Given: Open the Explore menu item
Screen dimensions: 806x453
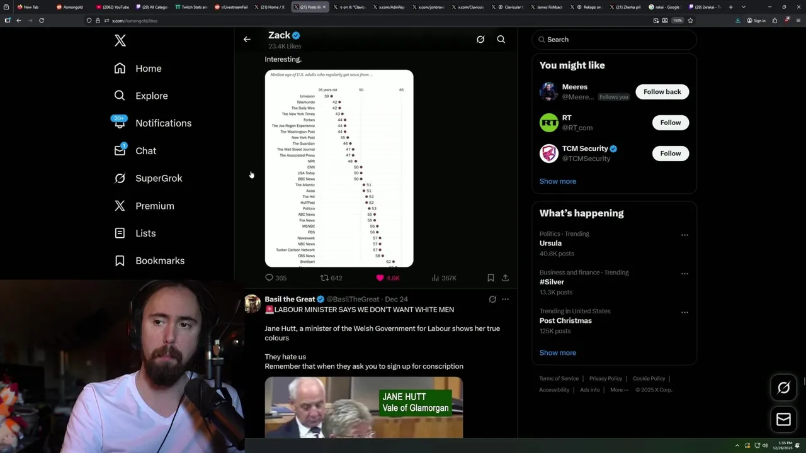Looking at the screenshot, I should (151, 96).
